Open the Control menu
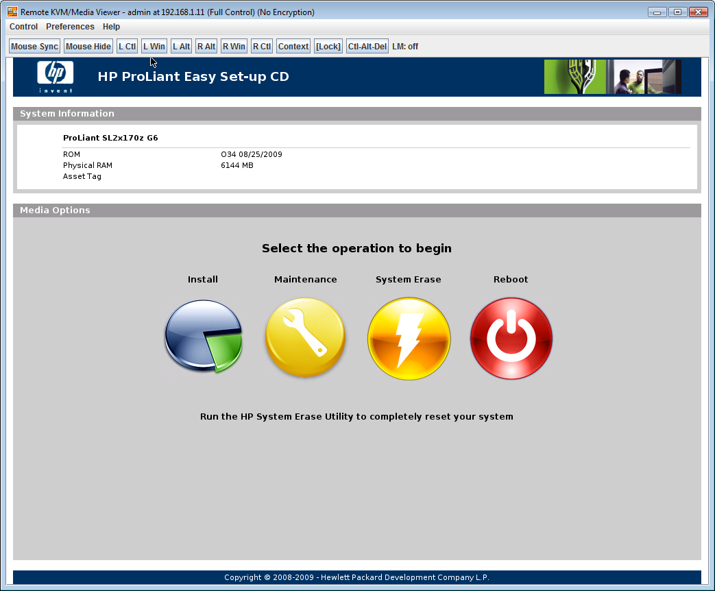 tap(24, 27)
